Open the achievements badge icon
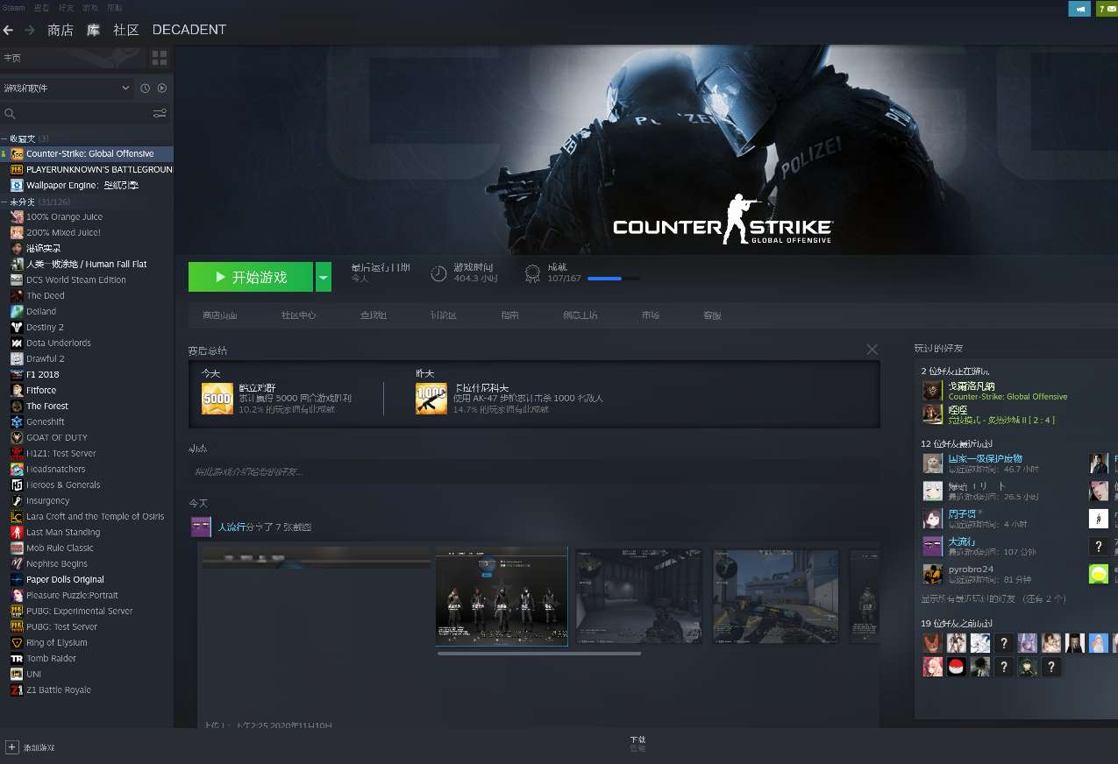 point(532,273)
